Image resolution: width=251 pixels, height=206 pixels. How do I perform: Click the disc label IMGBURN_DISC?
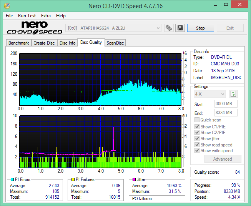tap(226, 78)
